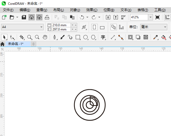This screenshot has width=171, height=136.
Task: Choose the Ellipse tool
Action: (85, 37)
